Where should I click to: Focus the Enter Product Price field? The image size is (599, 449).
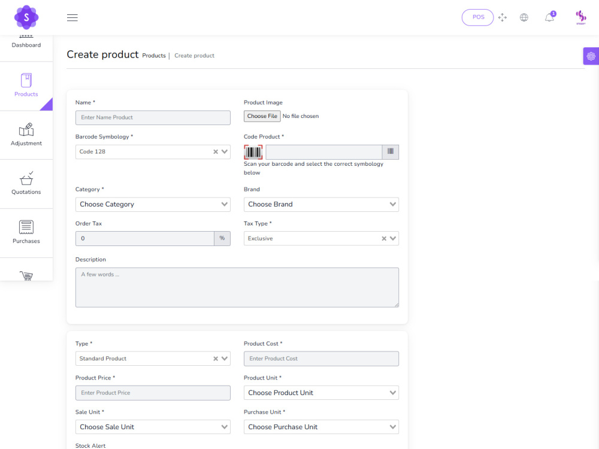pyautogui.click(x=153, y=393)
